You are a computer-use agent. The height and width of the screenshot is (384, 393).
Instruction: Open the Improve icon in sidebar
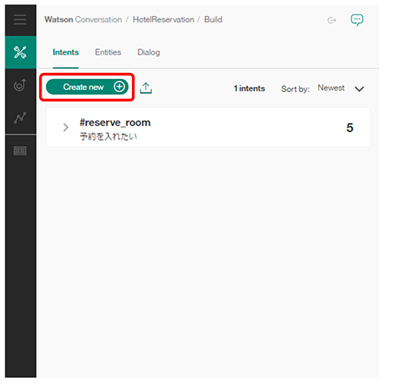[20, 85]
